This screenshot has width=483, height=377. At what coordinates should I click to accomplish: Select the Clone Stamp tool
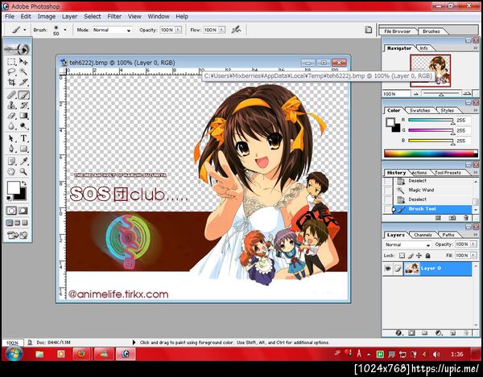(11, 105)
